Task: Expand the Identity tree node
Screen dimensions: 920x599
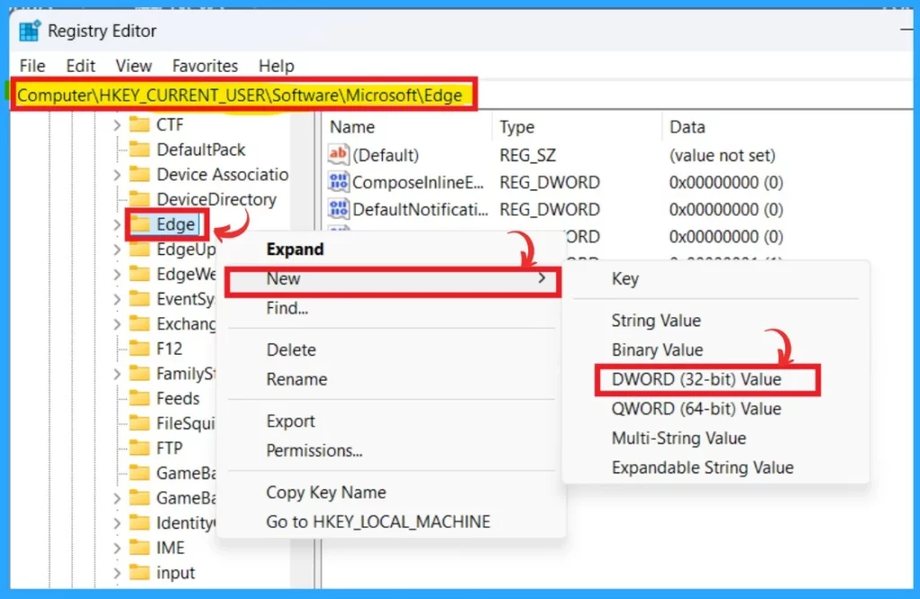Action: (x=117, y=523)
